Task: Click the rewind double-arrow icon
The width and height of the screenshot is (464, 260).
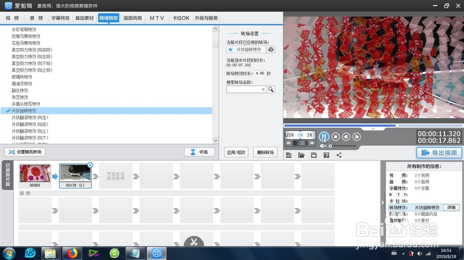Action: click(x=289, y=143)
